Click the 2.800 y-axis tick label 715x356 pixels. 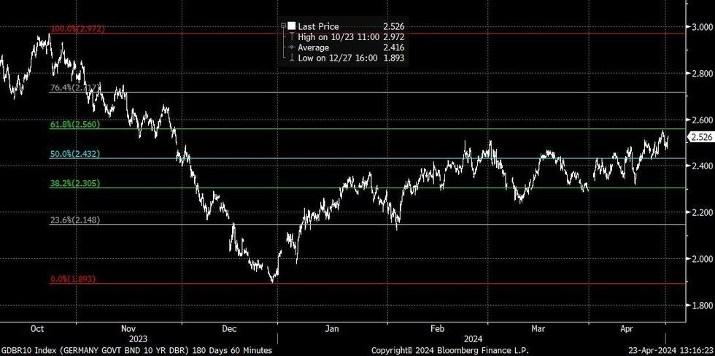pyautogui.click(x=701, y=74)
